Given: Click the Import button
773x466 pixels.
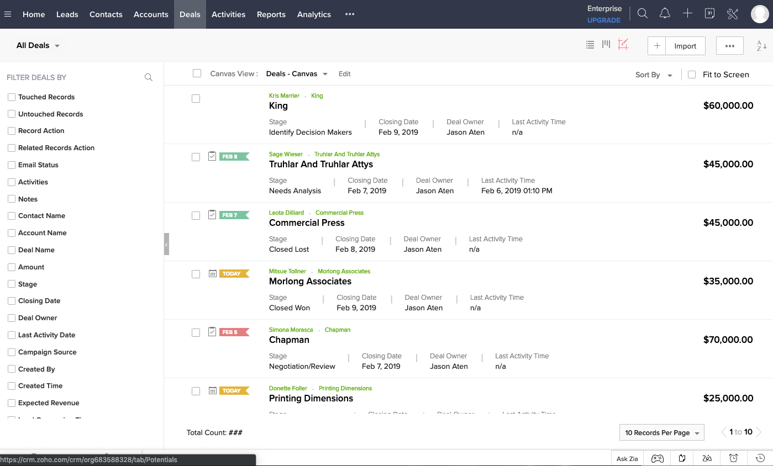Looking at the screenshot, I should [685, 45].
